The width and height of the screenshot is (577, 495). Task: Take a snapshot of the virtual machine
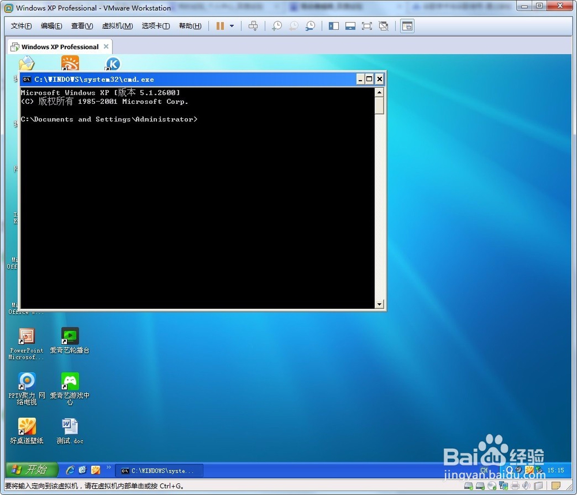[x=277, y=26]
